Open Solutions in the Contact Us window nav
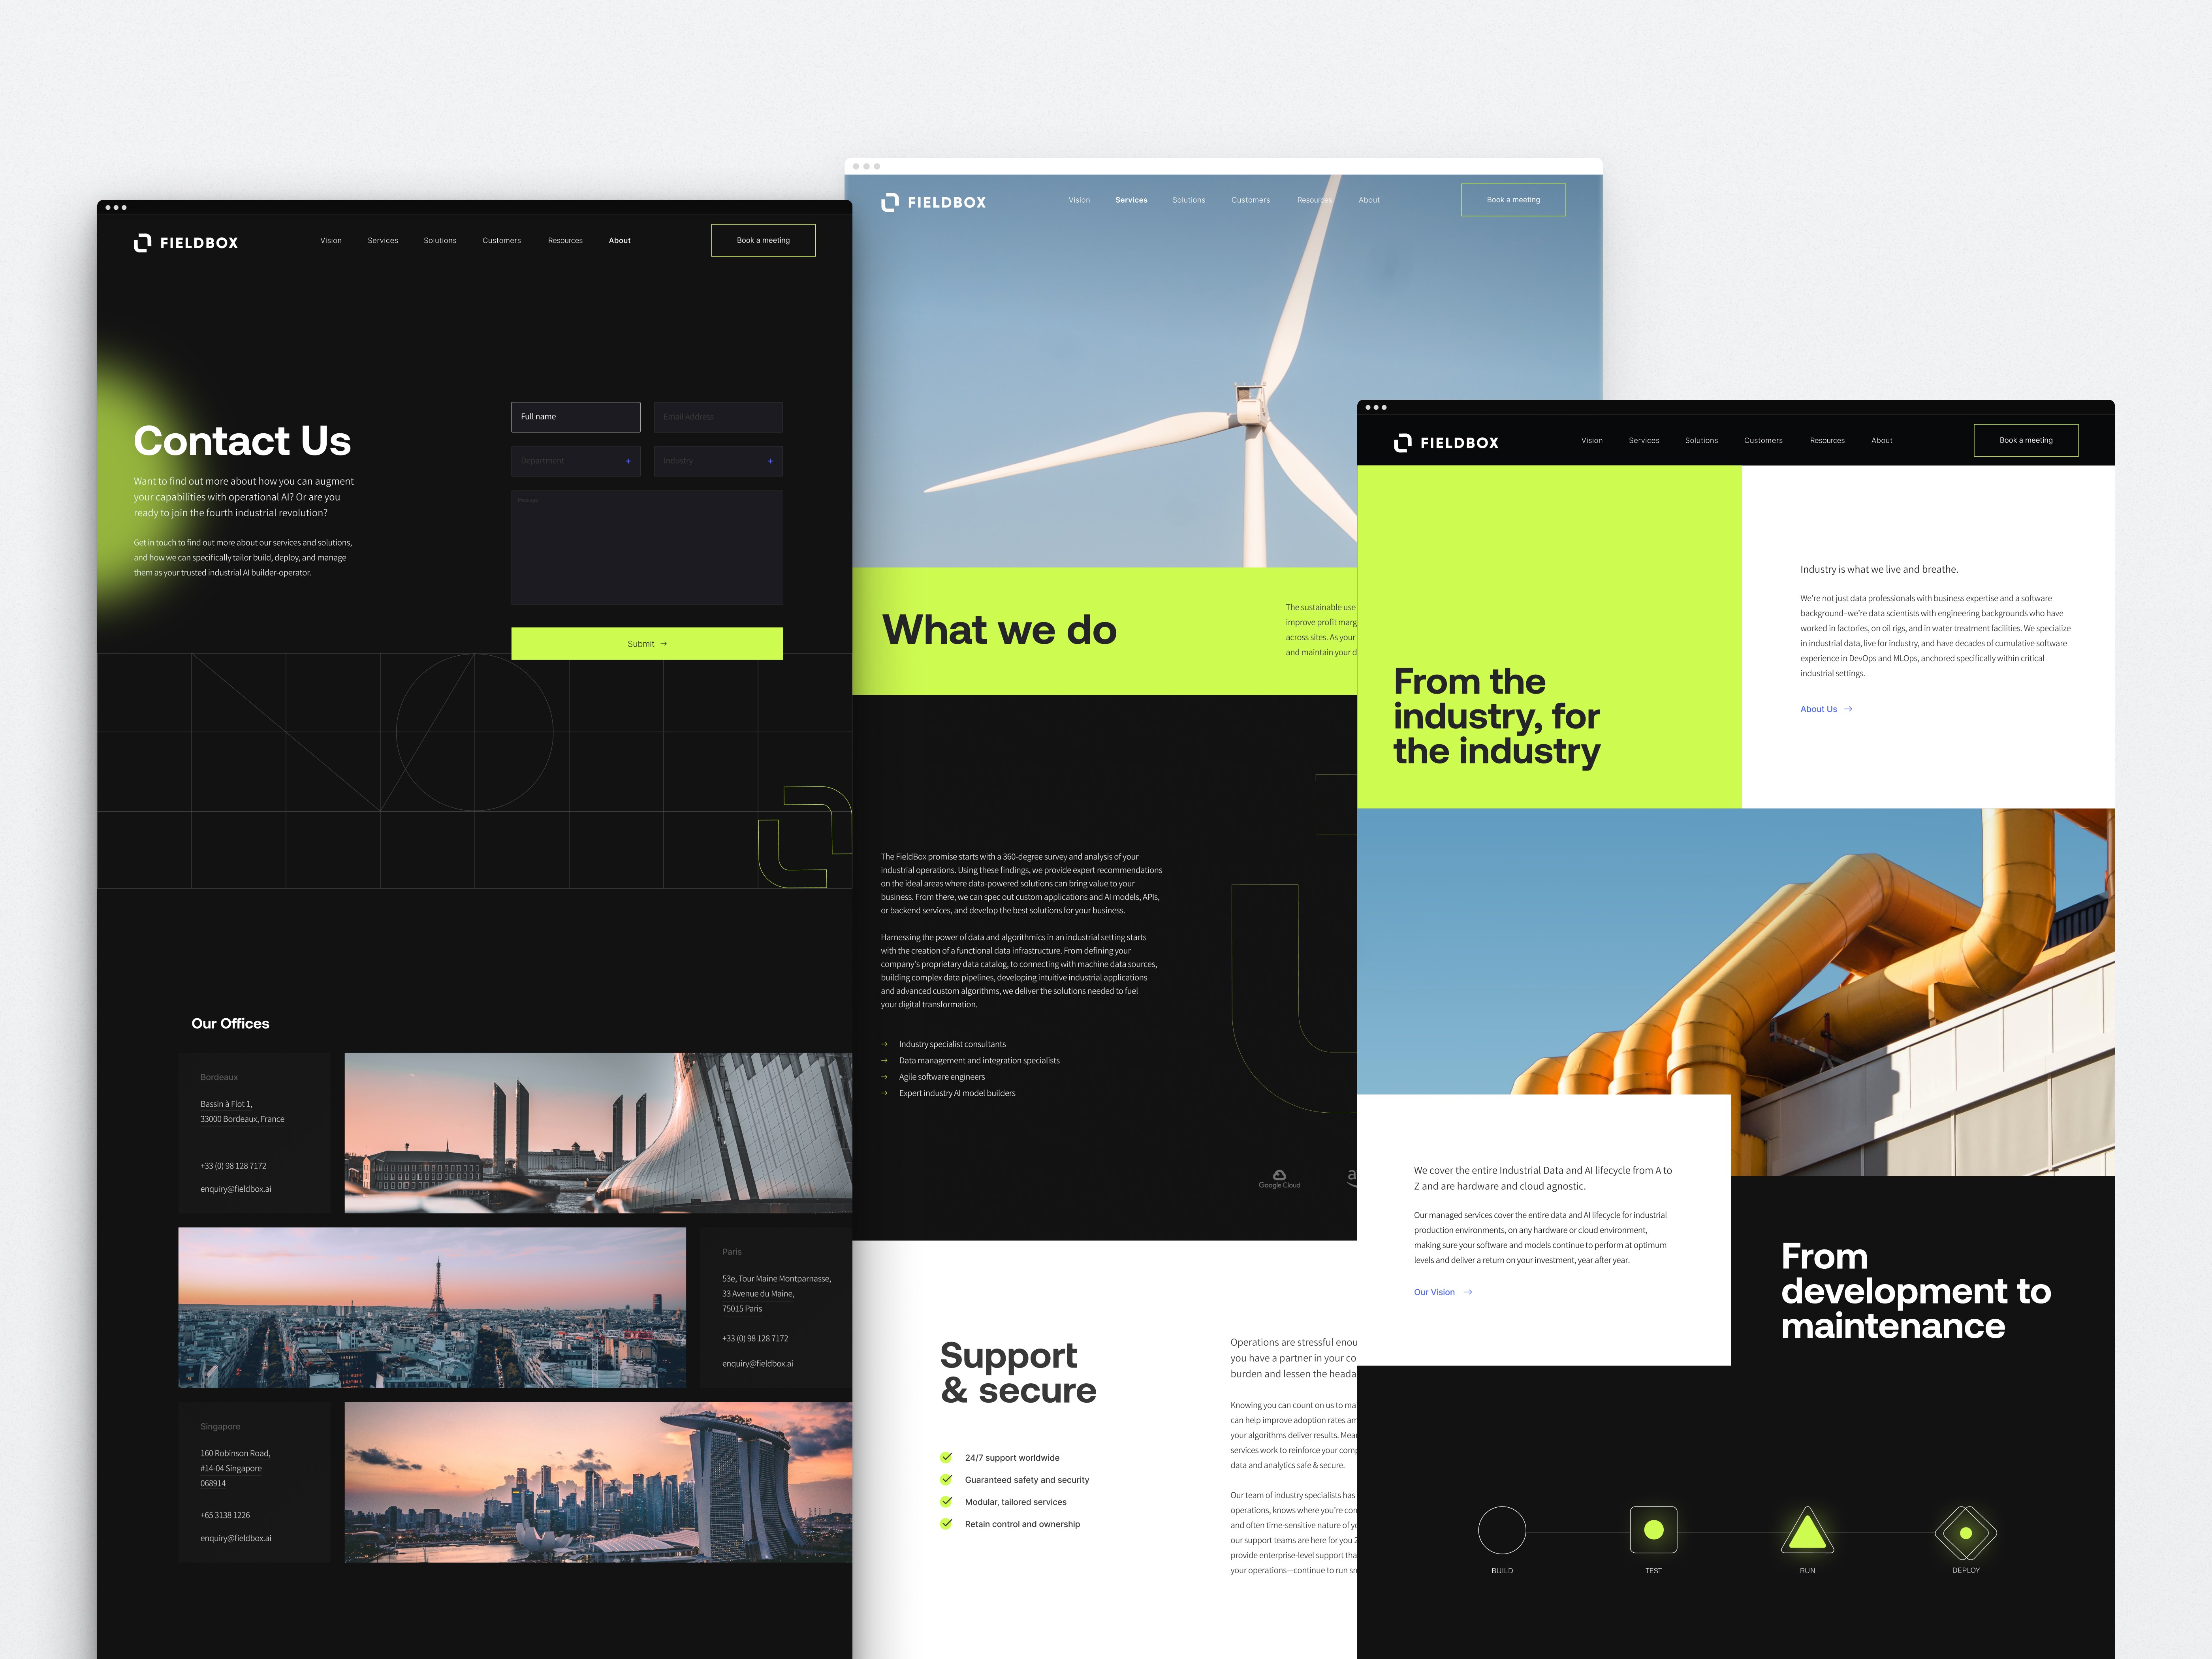The height and width of the screenshot is (1659, 2212). pyautogui.click(x=440, y=240)
